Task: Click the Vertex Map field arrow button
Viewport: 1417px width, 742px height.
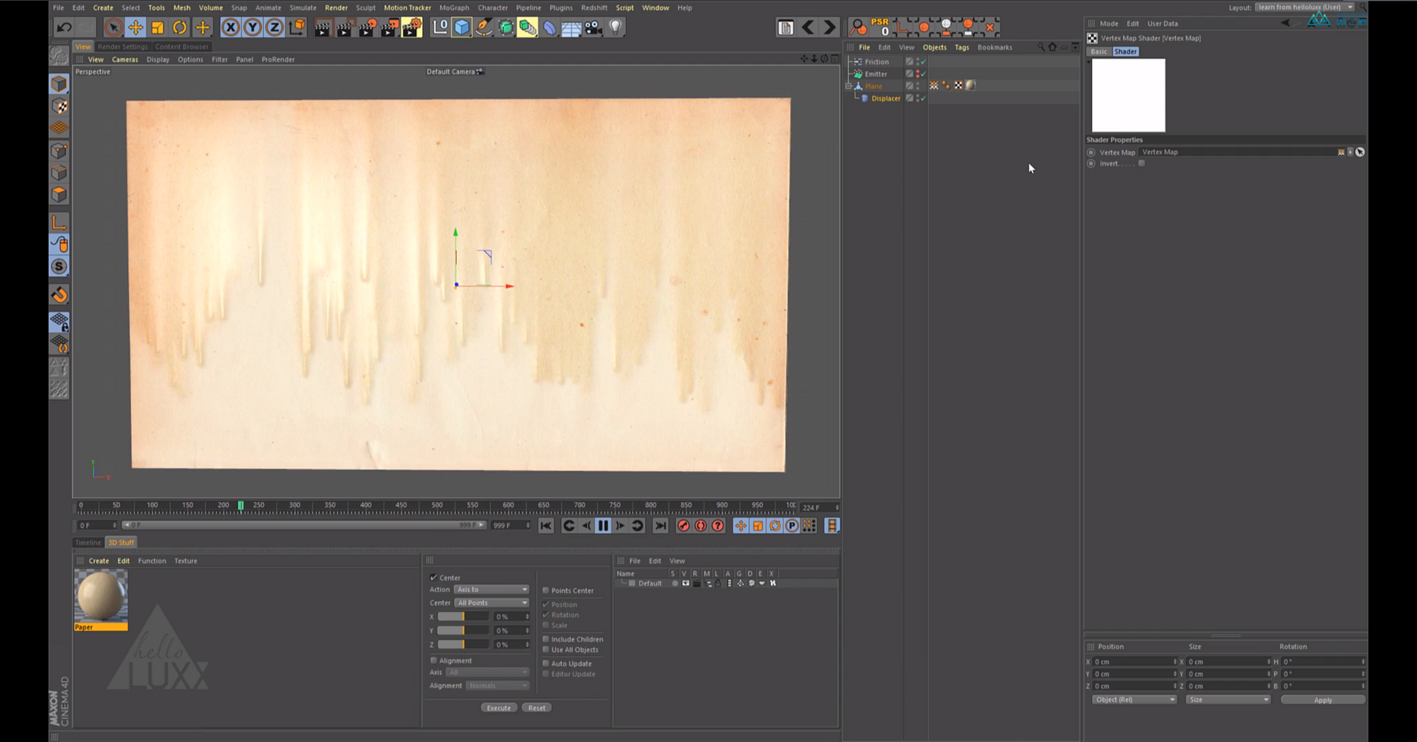Action: point(1350,152)
